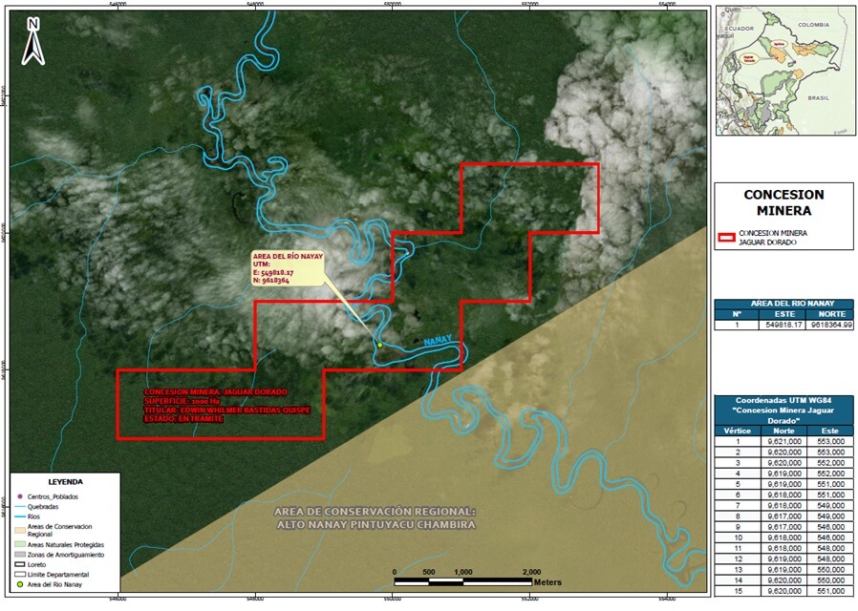Image resolution: width=858 pixels, height=611 pixels.
Task: Select the Norte value of vertex 12 row
Action: (783, 559)
